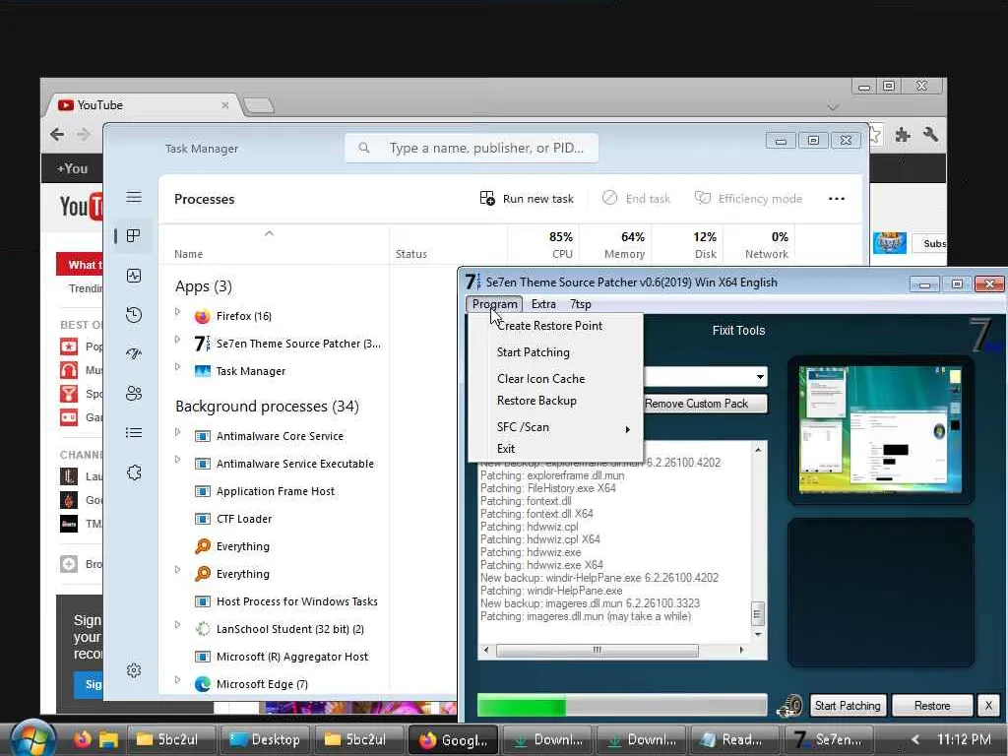Screen dimensions: 1008x756
Task: Click the Microsoft Edge process icon
Action: pyautogui.click(x=202, y=684)
